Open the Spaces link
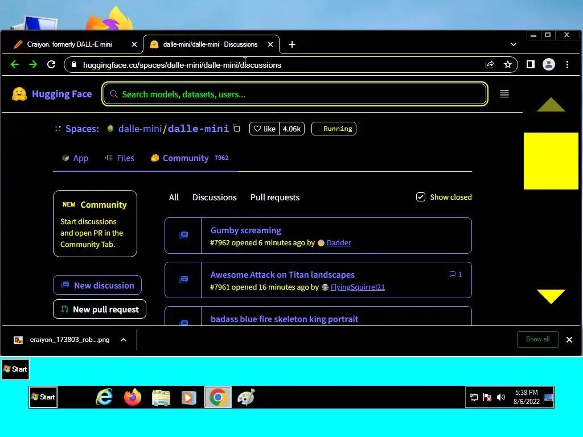 tap(82, 129)
